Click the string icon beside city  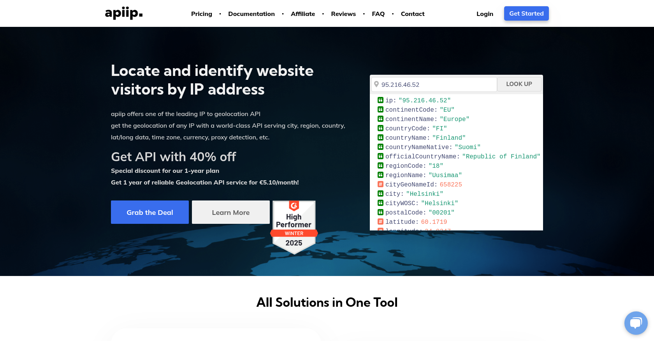point(380,193)
